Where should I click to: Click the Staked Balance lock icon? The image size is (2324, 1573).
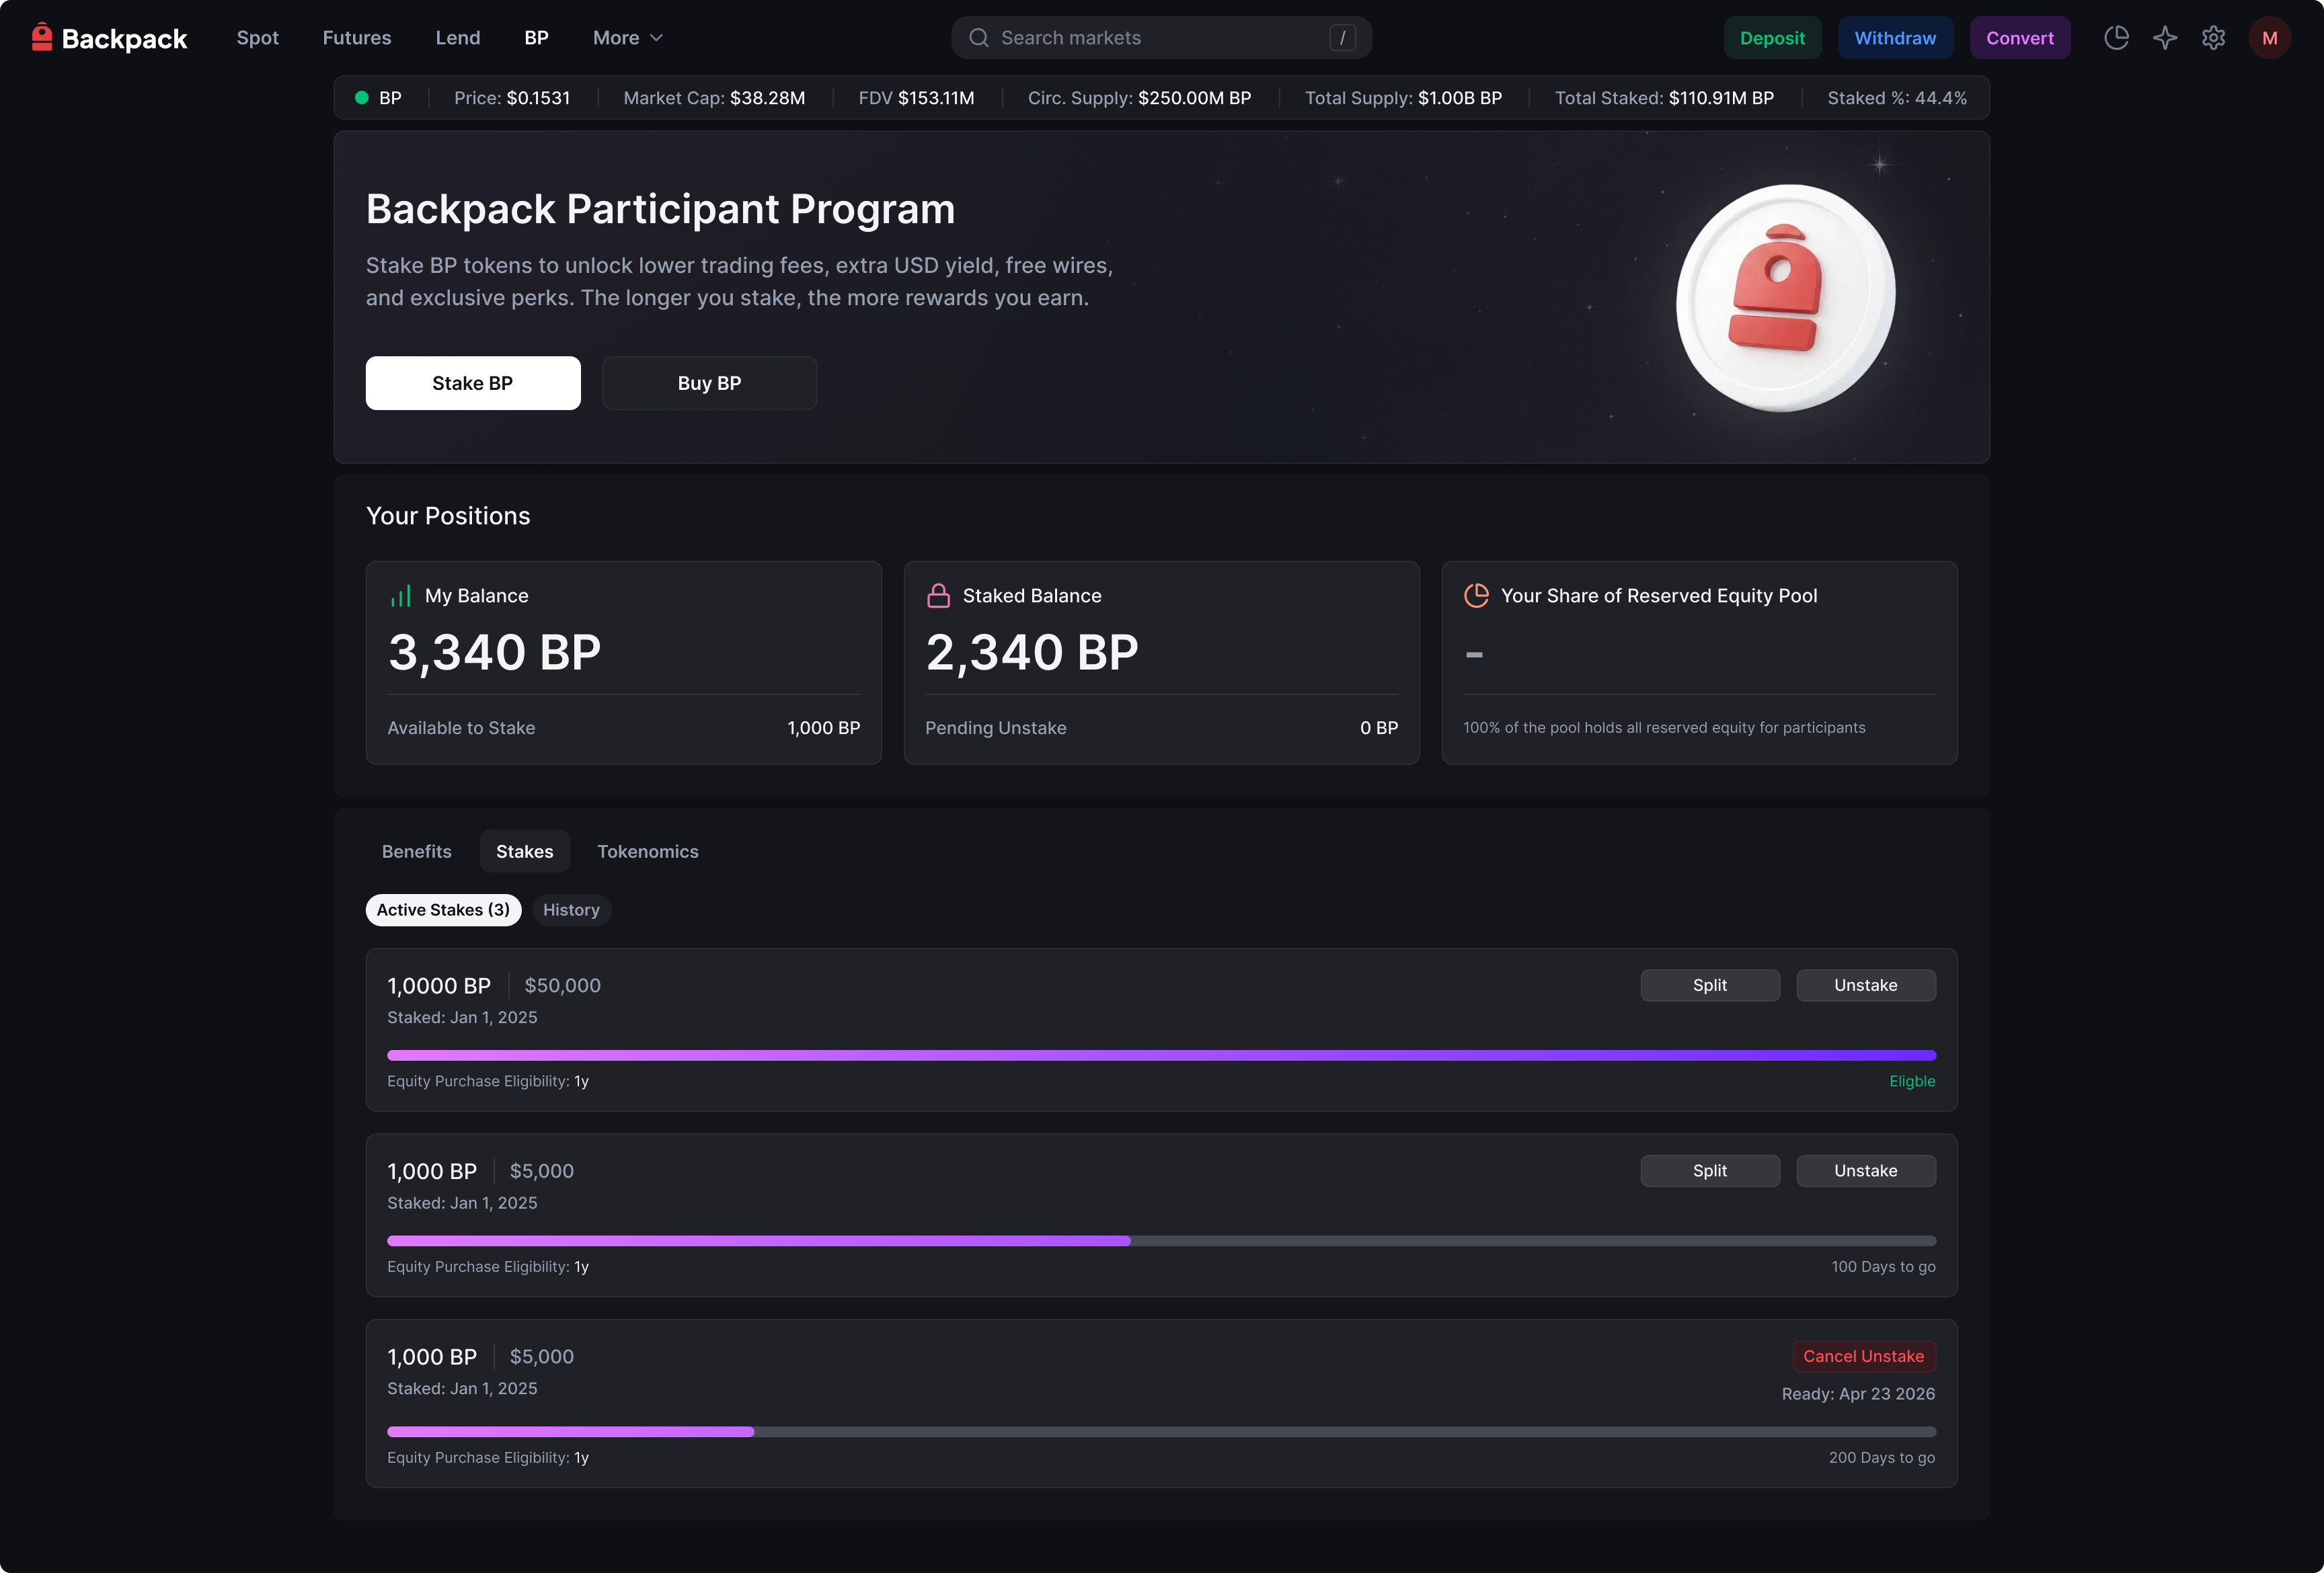pos(938,596)
